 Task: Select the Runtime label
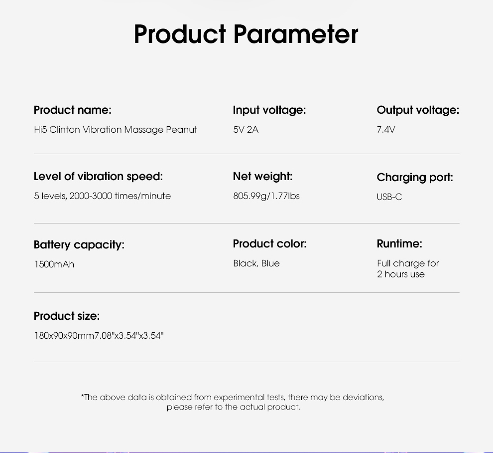pyautogui.click(x=399, y=244)
